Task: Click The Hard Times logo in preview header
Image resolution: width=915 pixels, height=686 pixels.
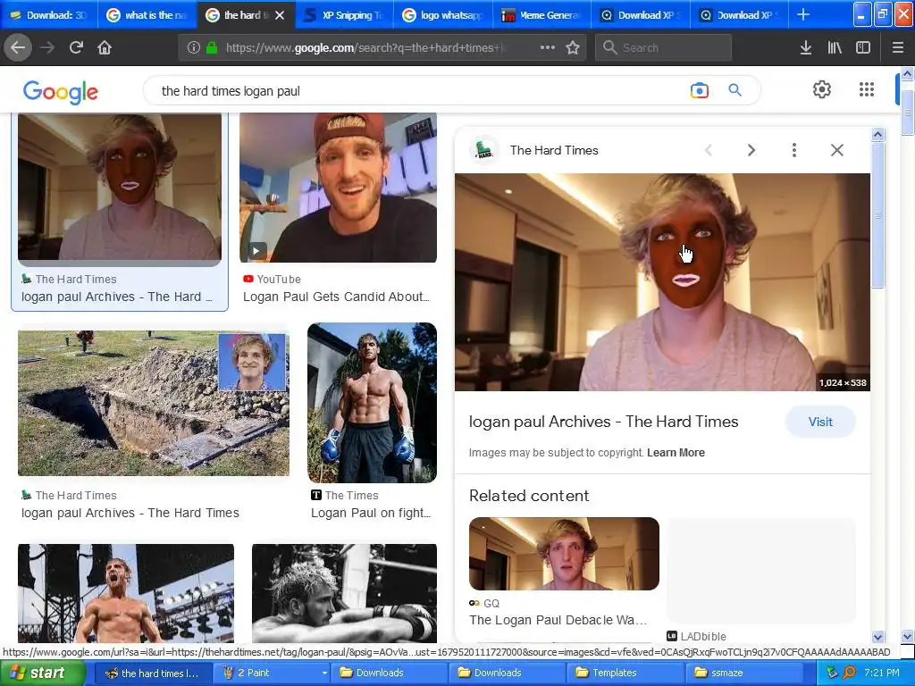Action: (x=483, y=150)
